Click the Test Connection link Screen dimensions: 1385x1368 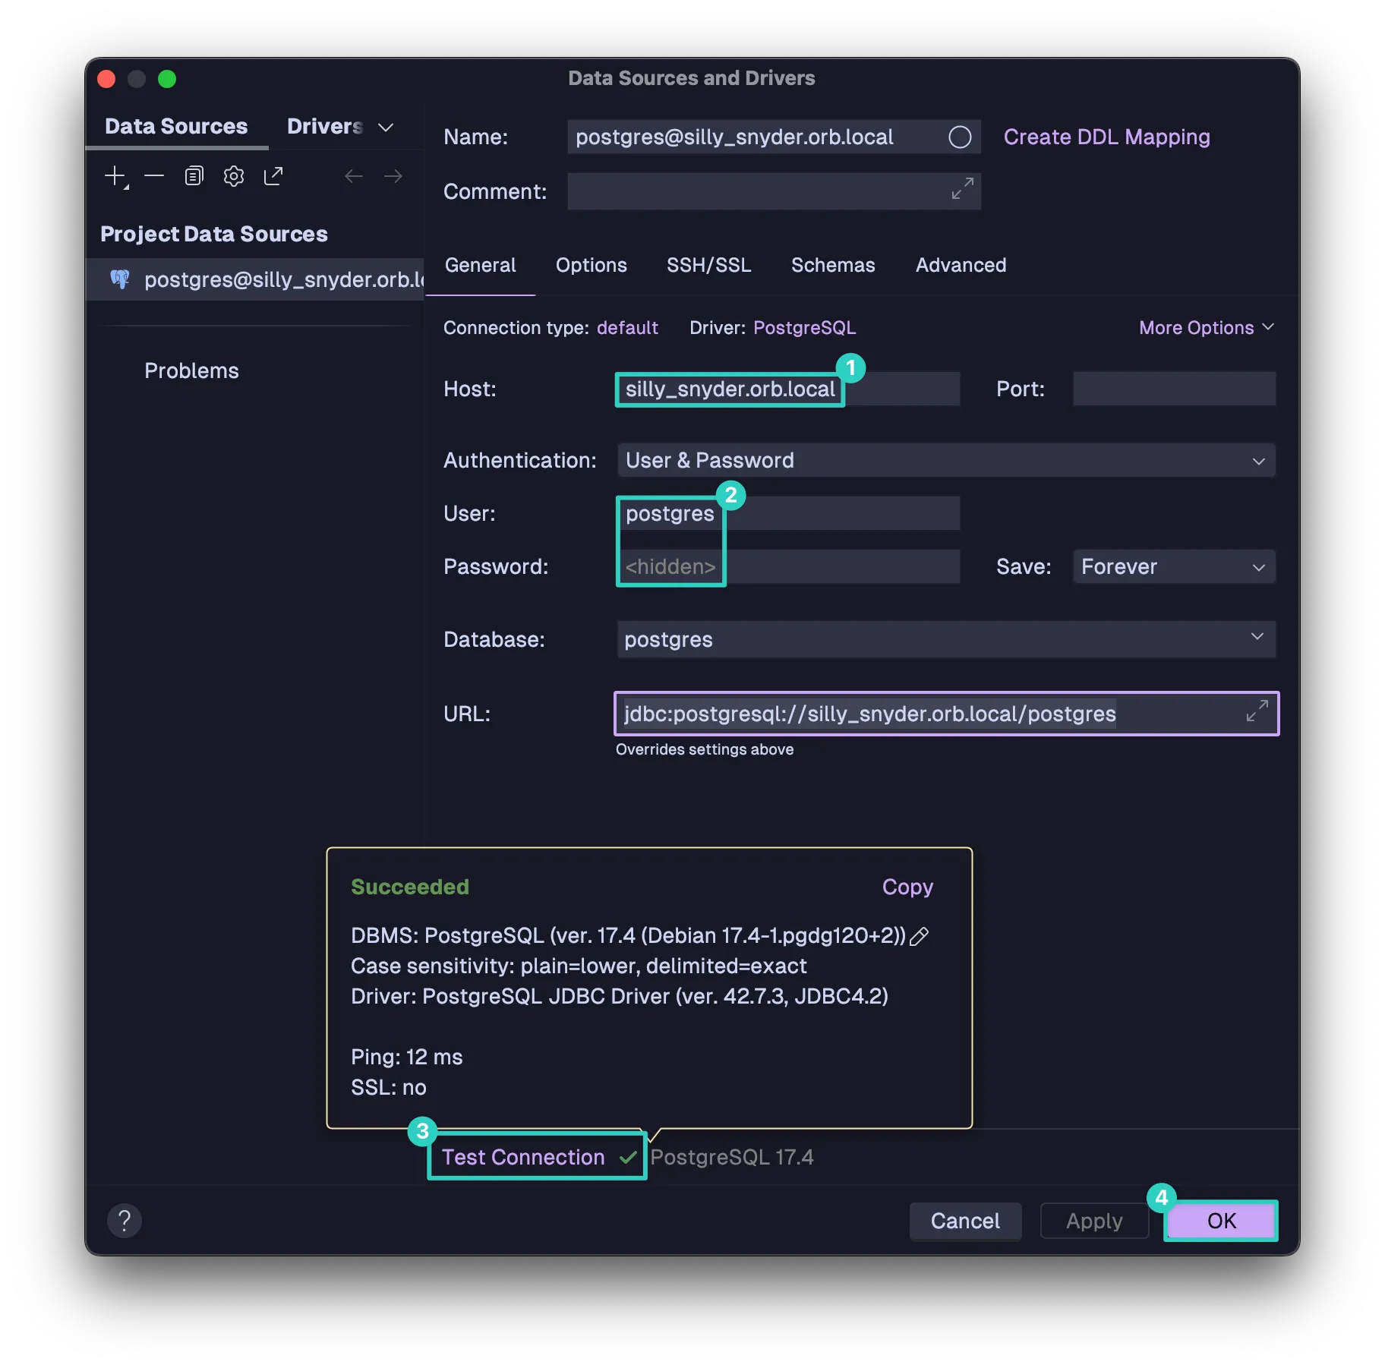coord(523,1157)
